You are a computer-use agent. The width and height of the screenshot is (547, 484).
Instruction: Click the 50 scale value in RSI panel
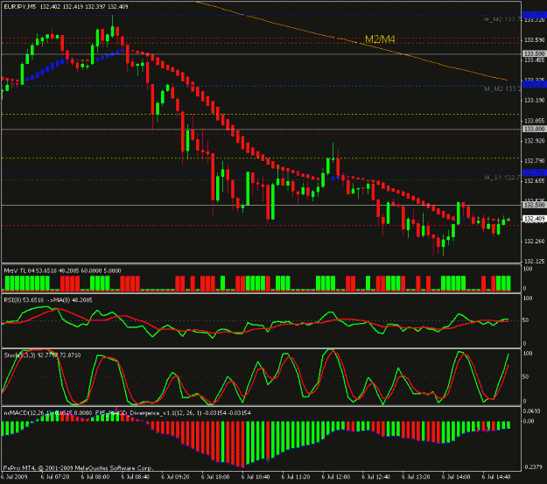[527, 320]
